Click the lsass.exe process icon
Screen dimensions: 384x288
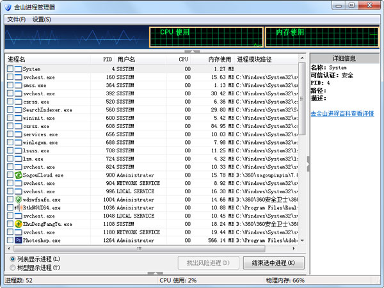[x=18, y=150]
